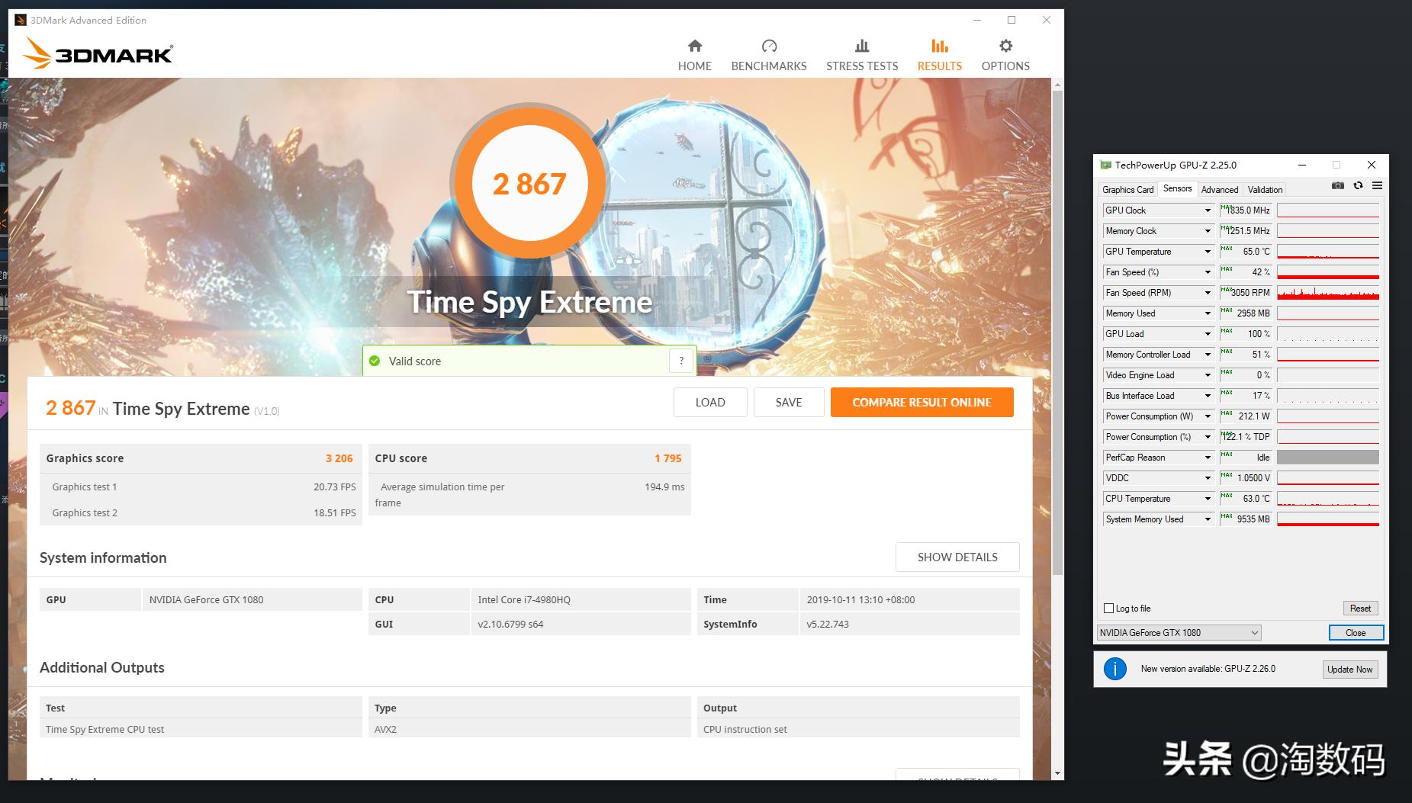Open the NVIDIA GeForce GTX 1080 device selector
The height and width of the screenshot is (803, 1412).
[1179, 632]
